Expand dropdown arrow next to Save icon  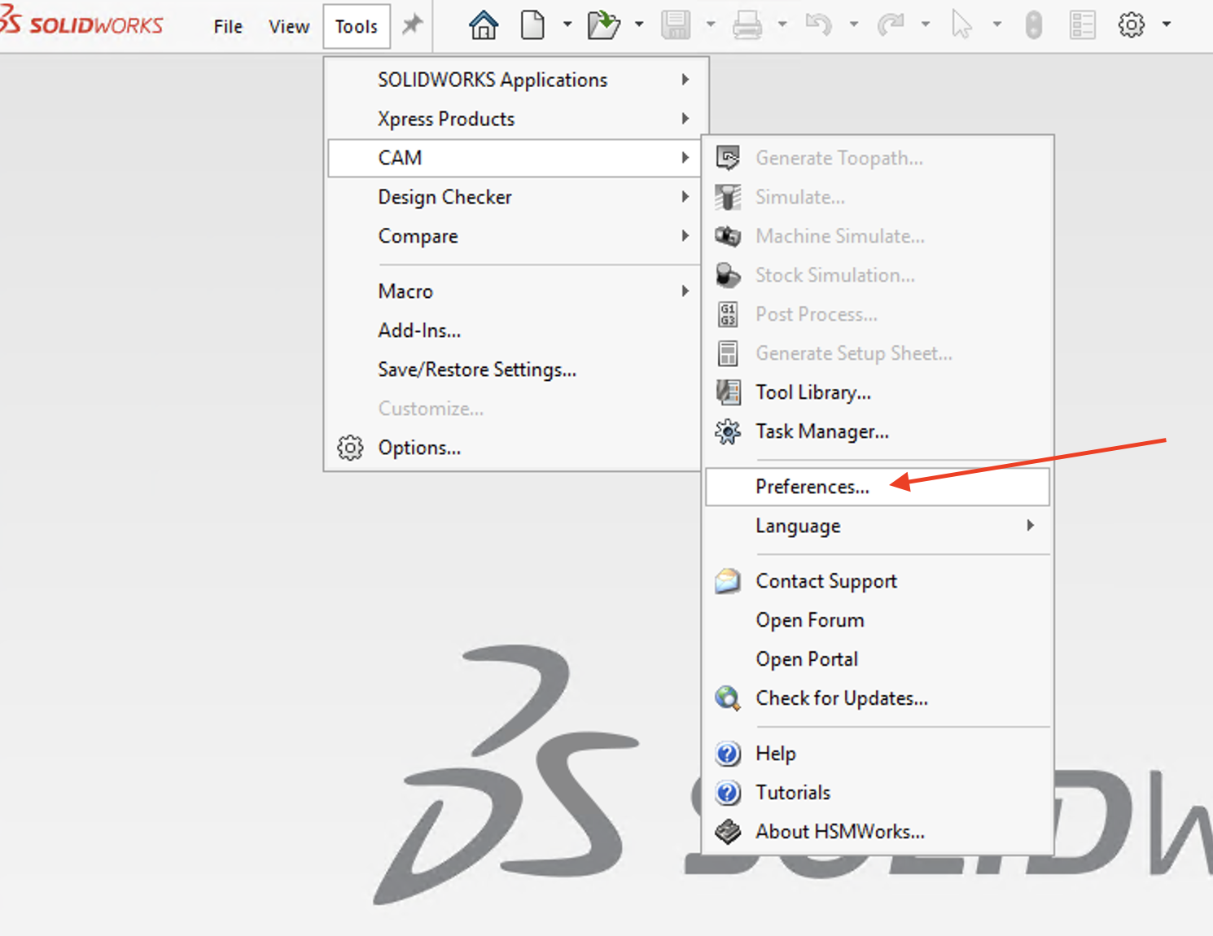point(711,24)
